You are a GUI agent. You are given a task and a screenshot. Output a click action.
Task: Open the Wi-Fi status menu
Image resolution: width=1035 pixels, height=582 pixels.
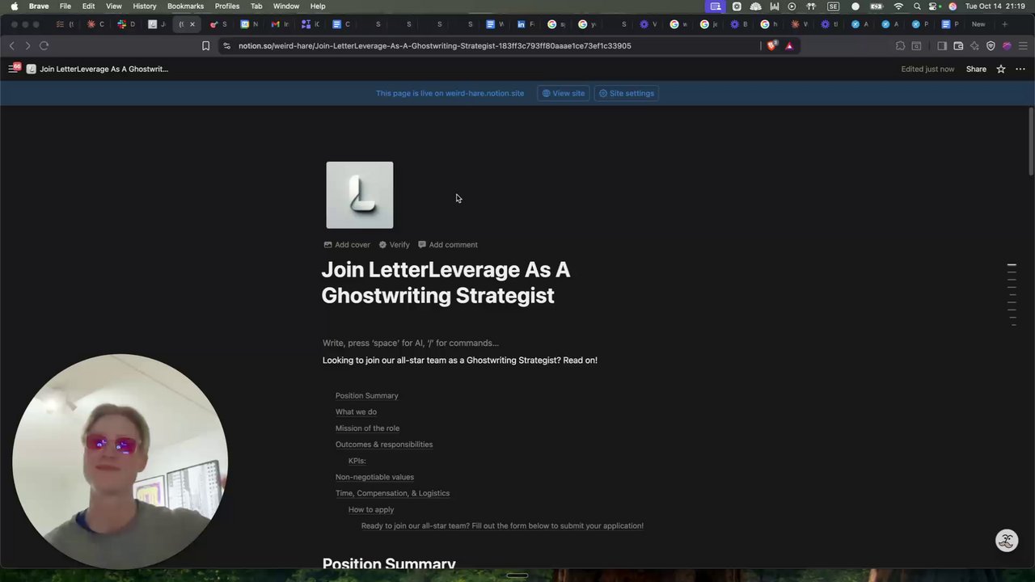[x=898, y=6]
